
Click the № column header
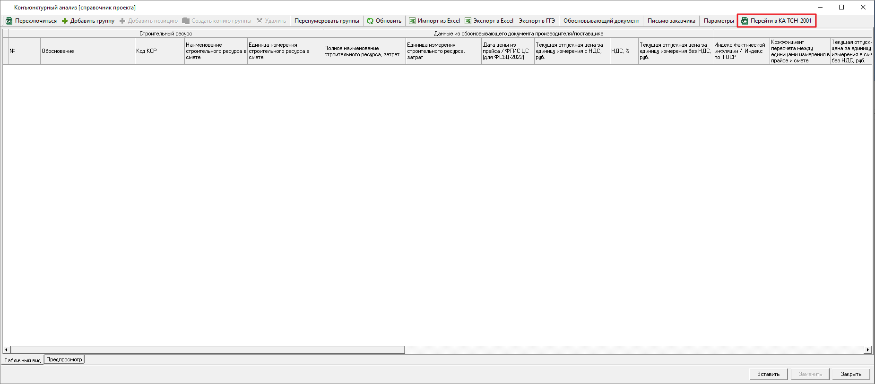point(24,51)
